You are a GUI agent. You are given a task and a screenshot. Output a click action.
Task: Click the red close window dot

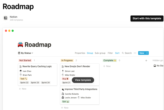pos(6,31)
